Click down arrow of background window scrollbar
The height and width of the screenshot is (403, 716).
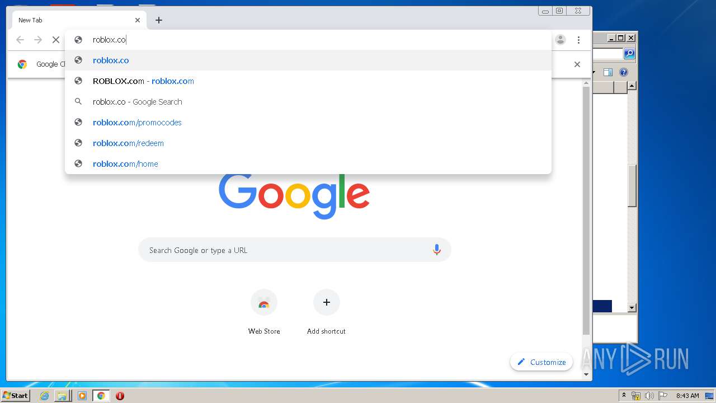pyautogui.click(x=632, y=308)
